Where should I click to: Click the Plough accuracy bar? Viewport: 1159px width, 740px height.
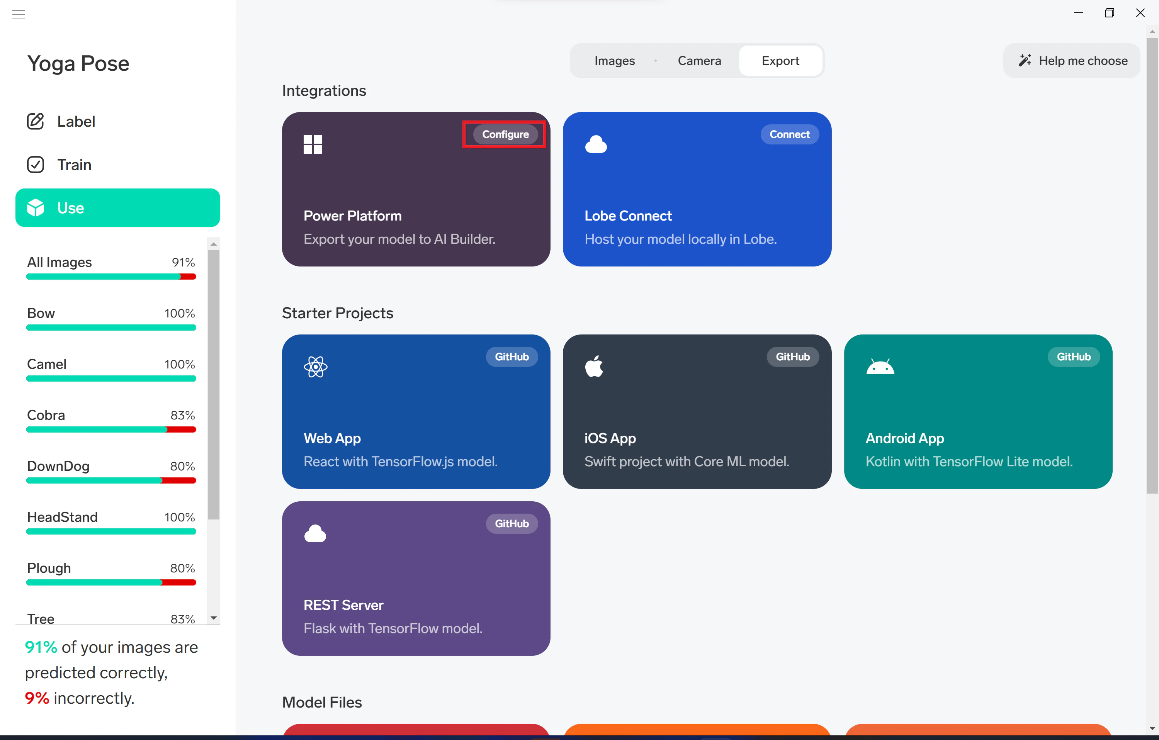point(111,583)
